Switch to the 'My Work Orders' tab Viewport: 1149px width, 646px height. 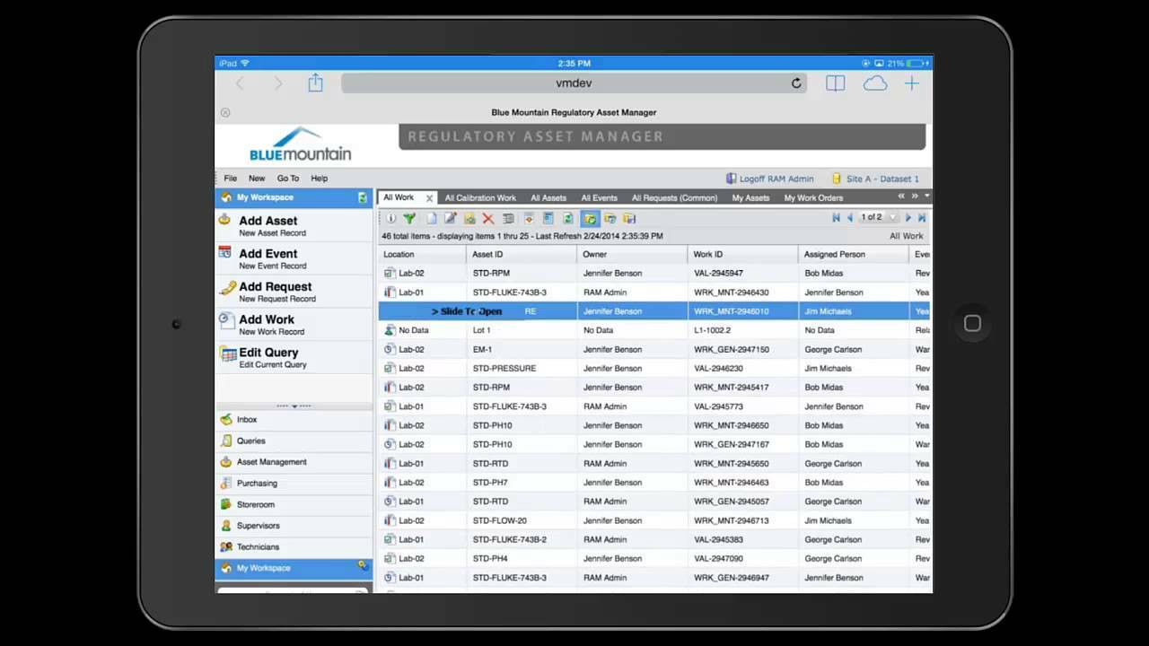click(x=813, y=197)
